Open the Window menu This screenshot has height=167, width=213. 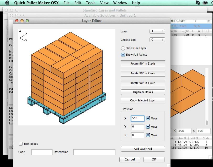coord(120,3)
